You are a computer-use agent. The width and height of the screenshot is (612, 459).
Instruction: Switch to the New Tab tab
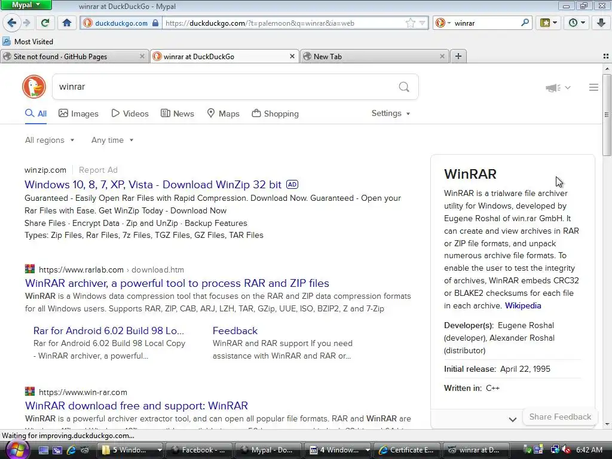tap(374, 57)
